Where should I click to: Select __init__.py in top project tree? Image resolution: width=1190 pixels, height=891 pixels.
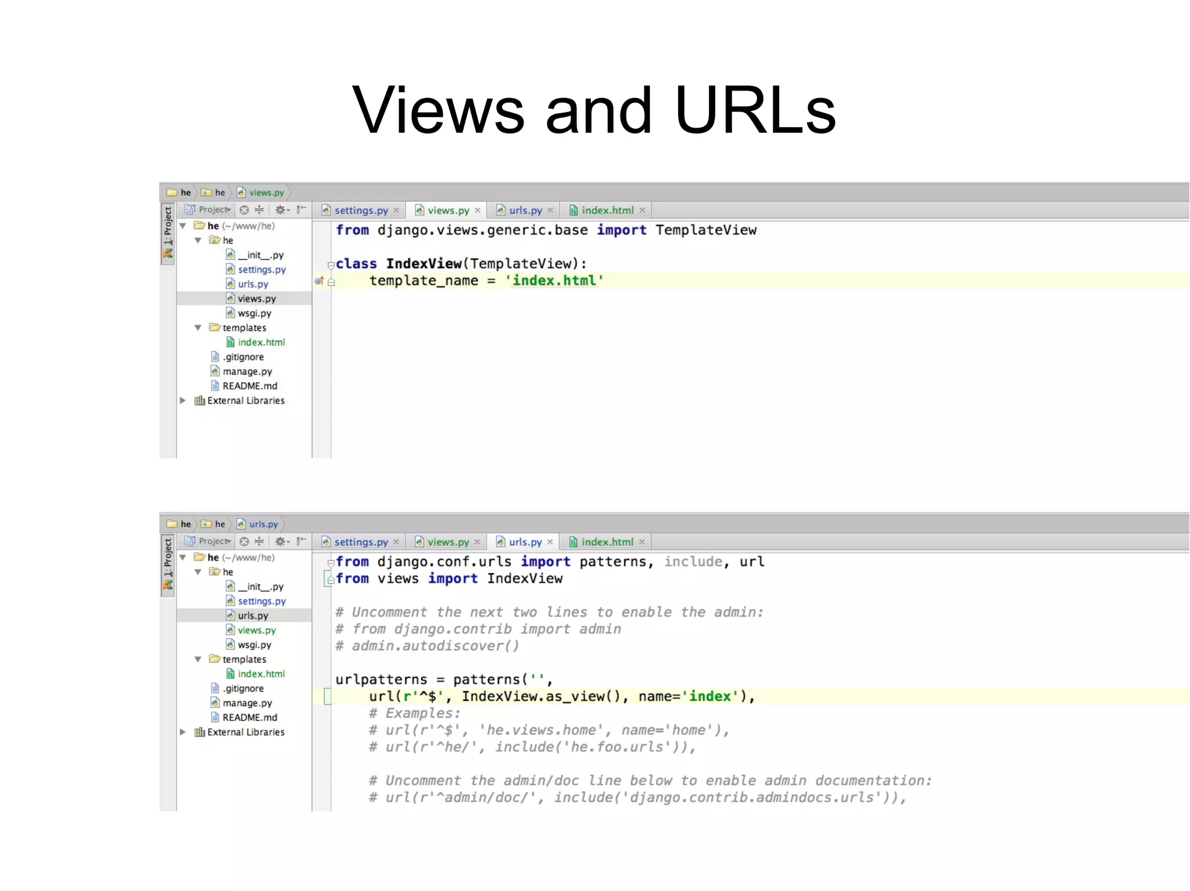pyautogui.click(x=255, y=255)
